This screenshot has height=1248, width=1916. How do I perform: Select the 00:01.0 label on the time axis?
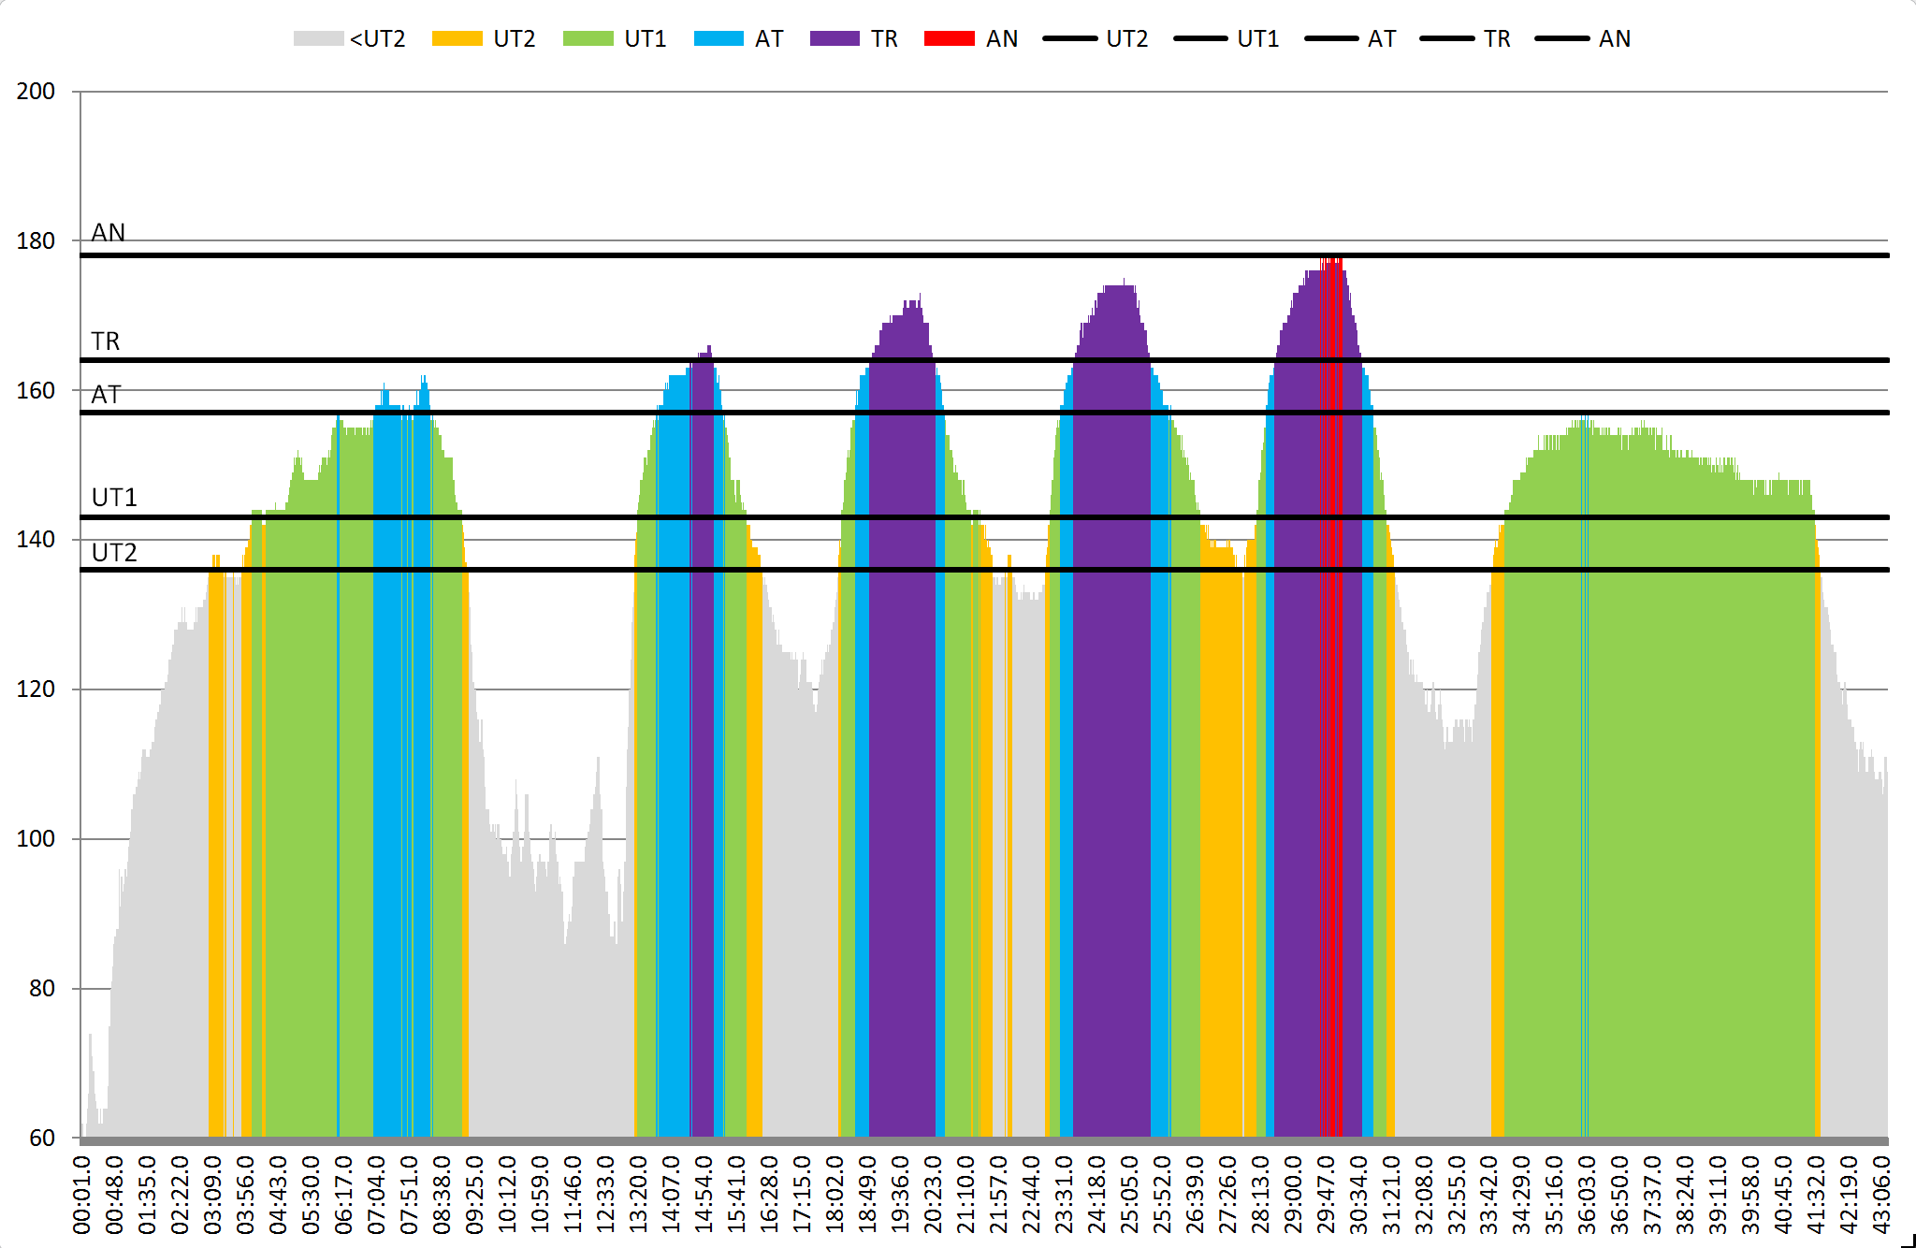click(82, 1195)
